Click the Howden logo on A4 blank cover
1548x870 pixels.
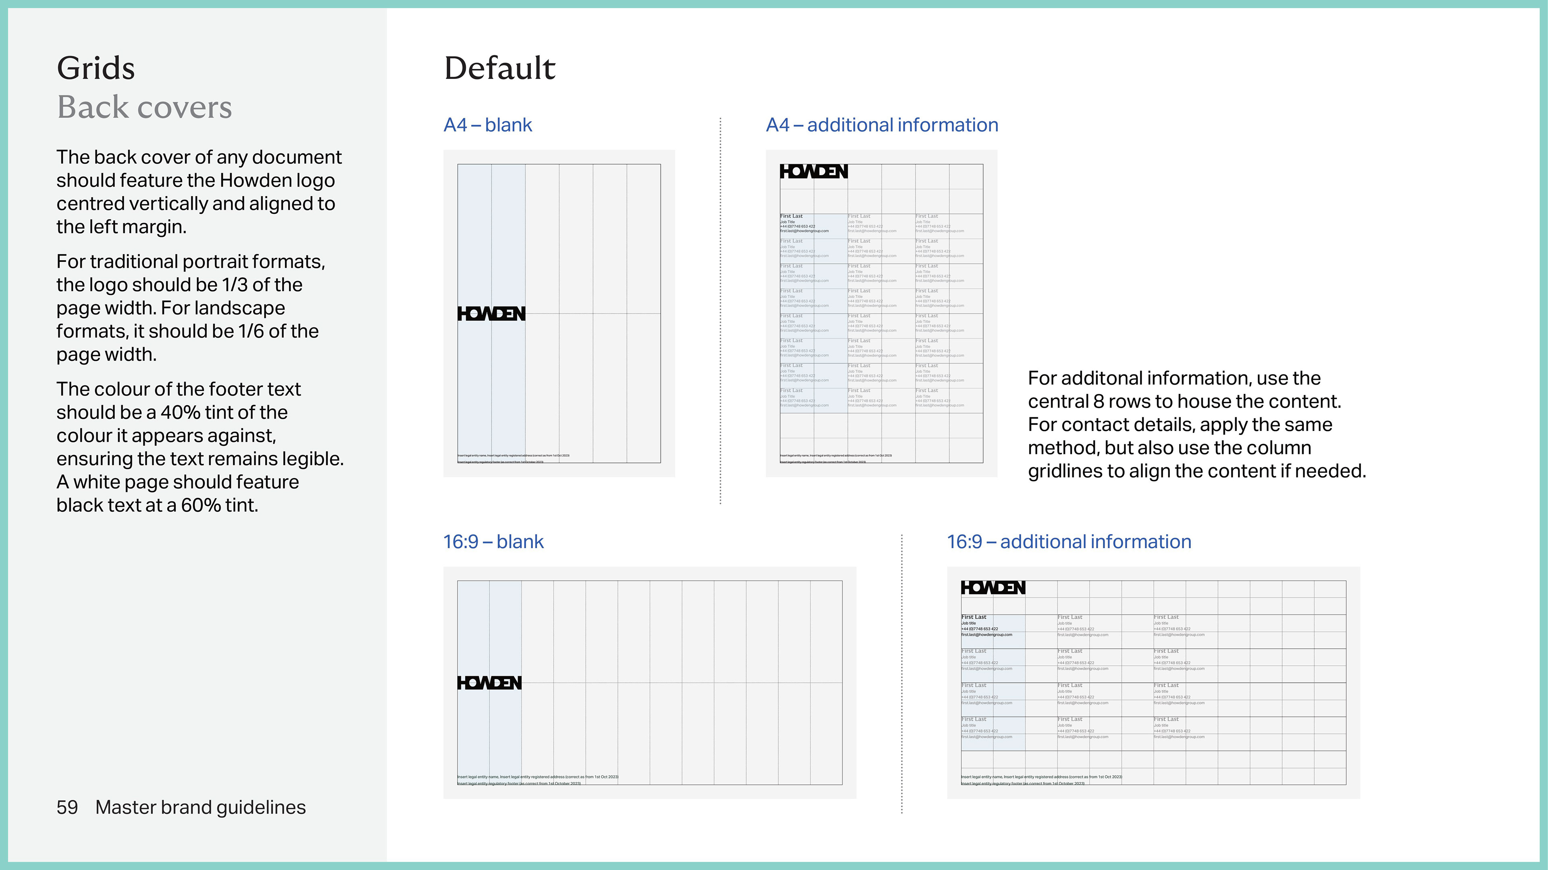click(x=491, y=313)
